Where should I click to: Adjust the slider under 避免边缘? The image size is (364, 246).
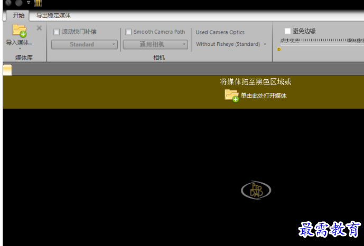point(322,44)
